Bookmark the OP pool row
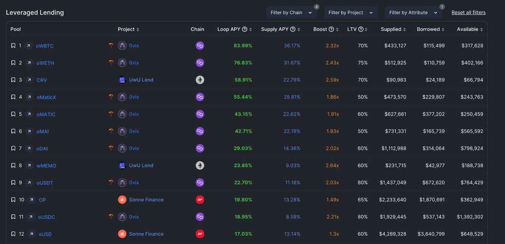 [13, 200]
